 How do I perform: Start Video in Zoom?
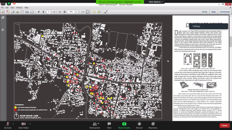point(24,126)
